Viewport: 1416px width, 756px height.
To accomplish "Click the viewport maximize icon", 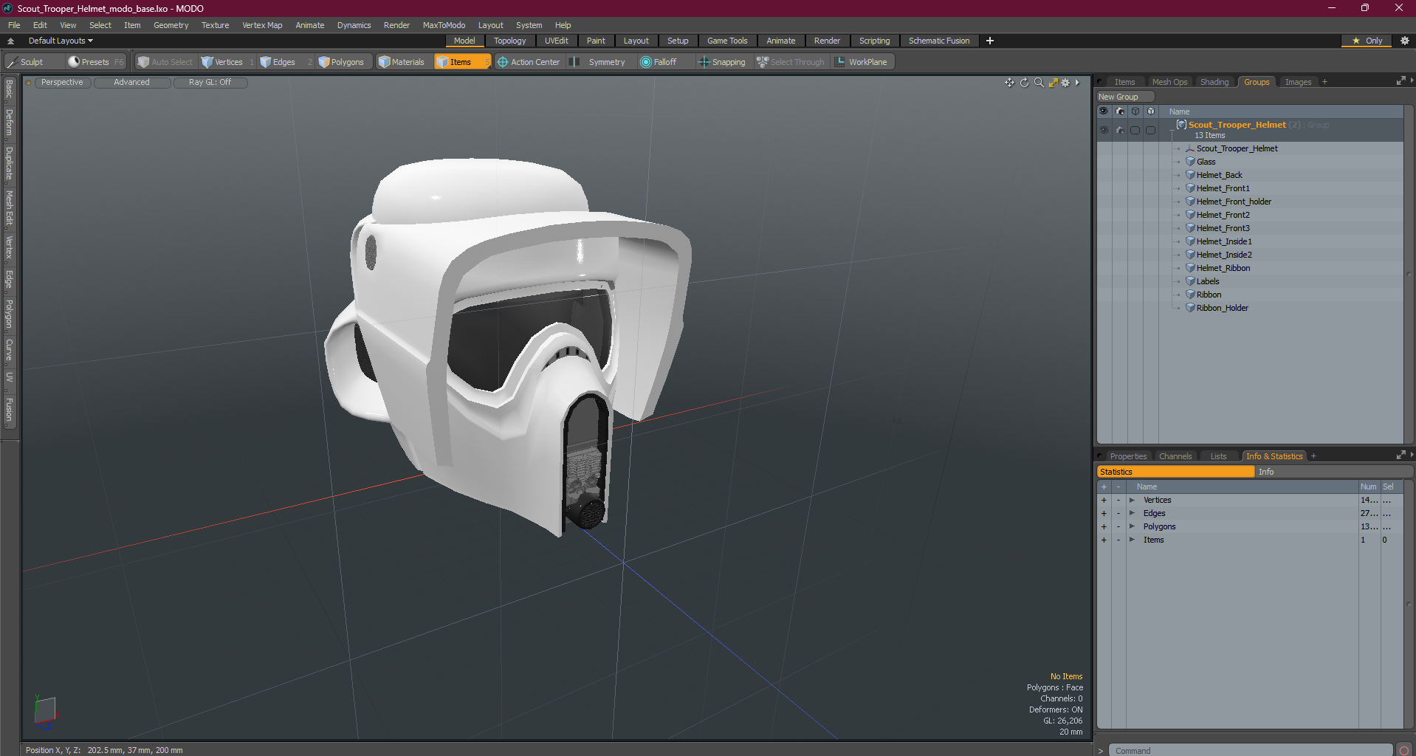I will [1053, 83].
